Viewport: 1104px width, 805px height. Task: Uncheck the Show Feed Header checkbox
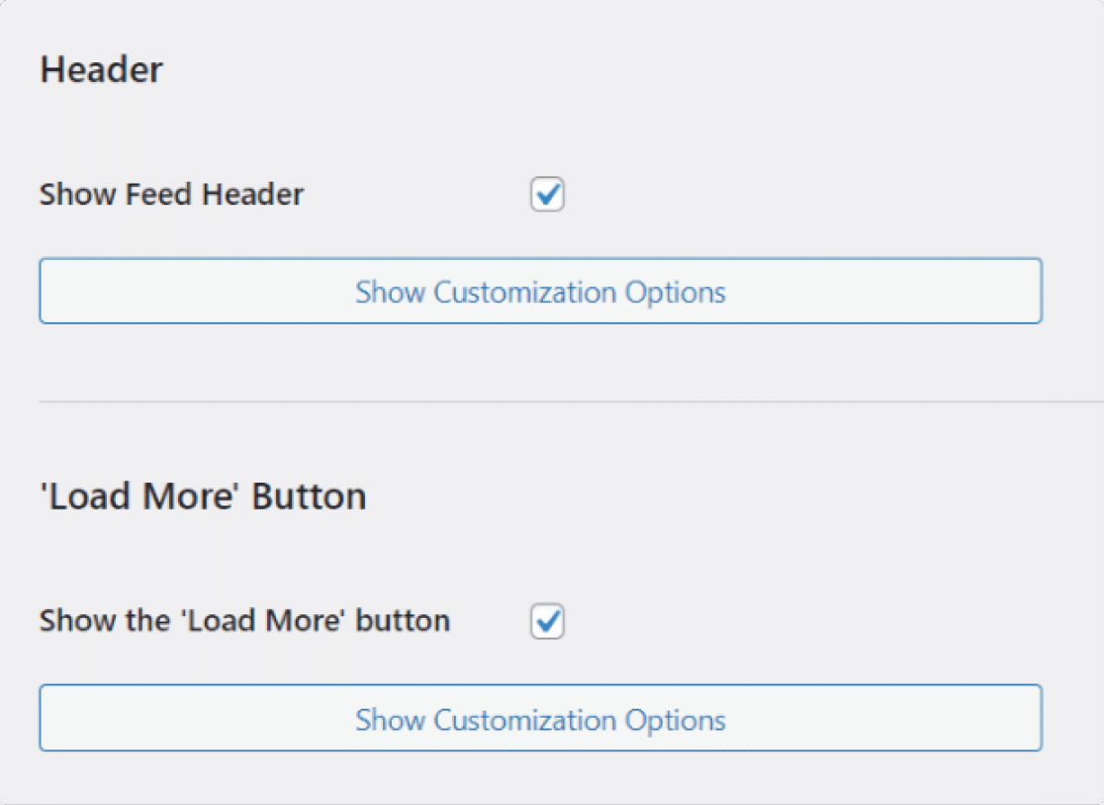(x=547, y=194)
